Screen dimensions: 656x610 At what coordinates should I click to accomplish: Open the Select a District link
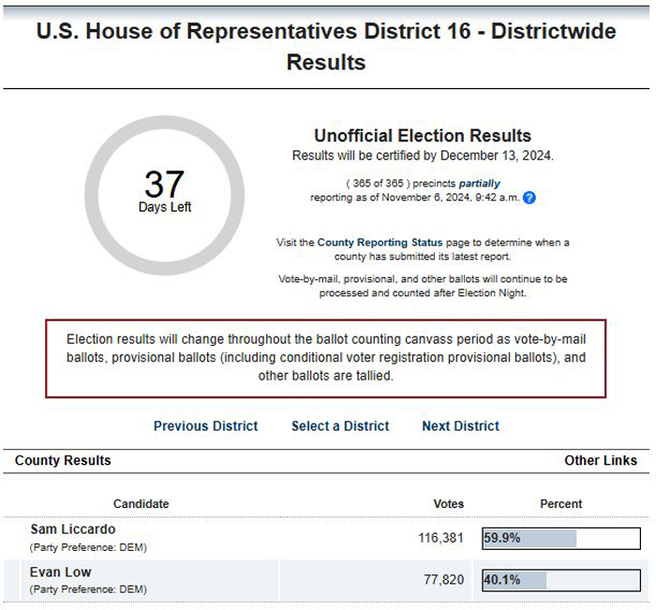[x=340, y=426]
